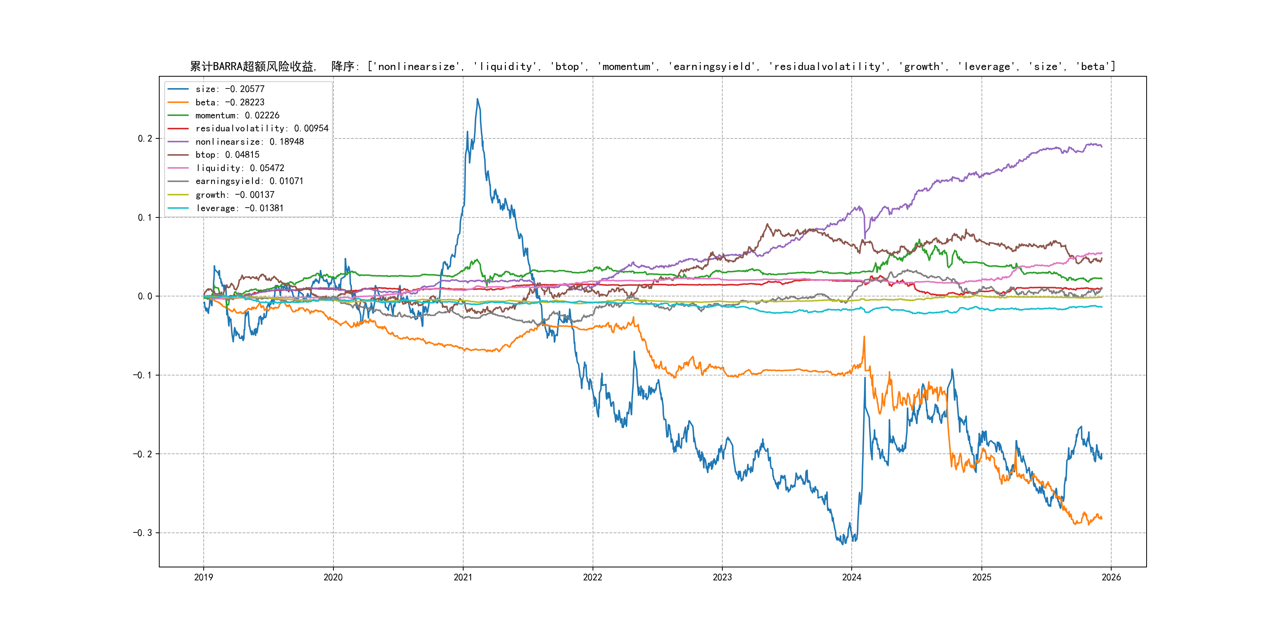Click the 'leverage: -0.01381' legend entry
Image resolution: width=1274 pixels, height=637 pixels.
(x=240, y=208)
